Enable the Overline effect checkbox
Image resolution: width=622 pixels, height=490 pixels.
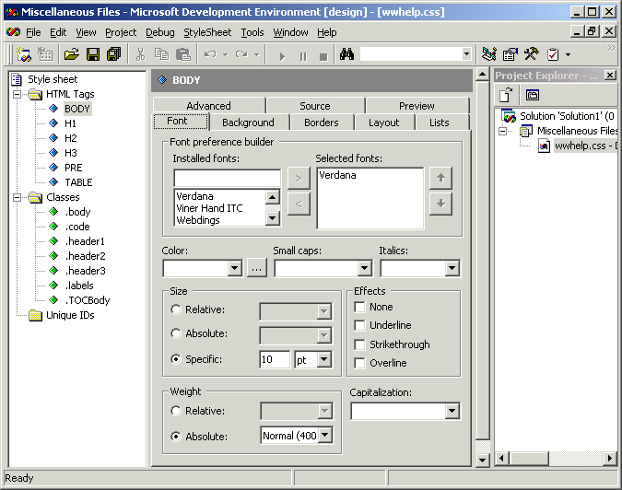[x=359, y=363]
